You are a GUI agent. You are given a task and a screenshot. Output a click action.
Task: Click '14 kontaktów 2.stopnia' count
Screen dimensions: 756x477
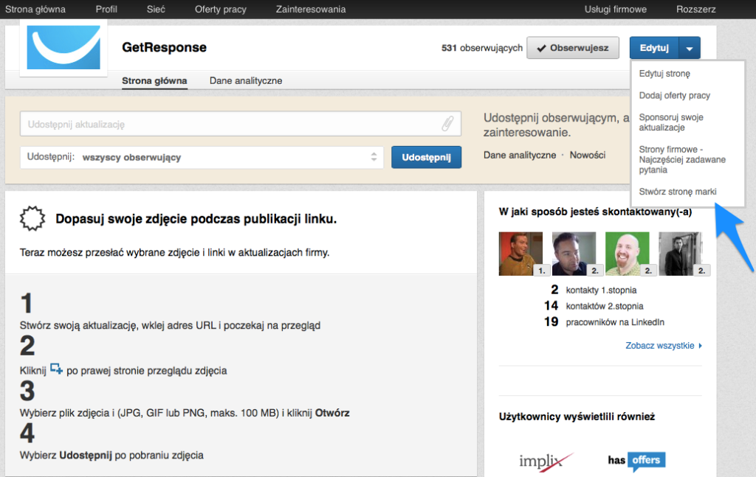594,306
